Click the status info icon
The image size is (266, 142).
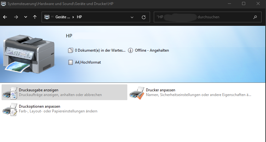(x=130, y=50)
